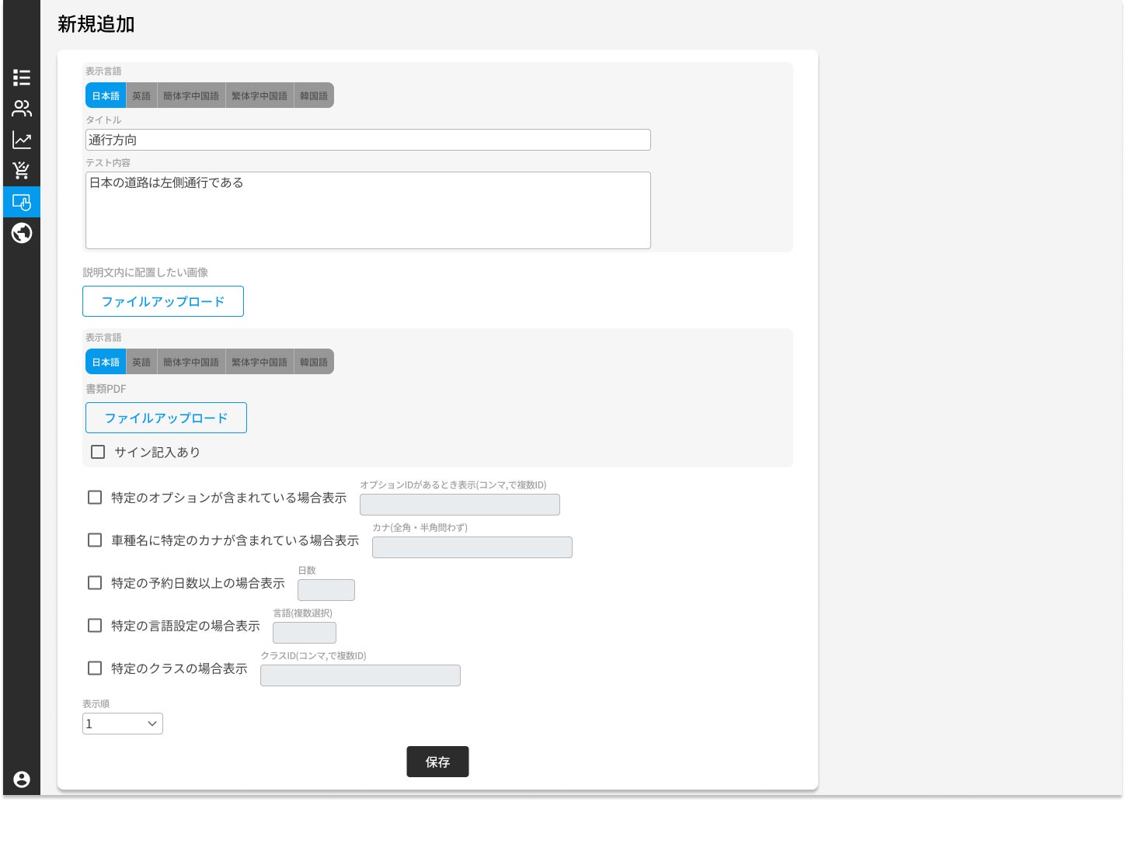Viewport: 1125px width, 868px height.
Task: Open the account profile icon
Action: tap(22, 779)
